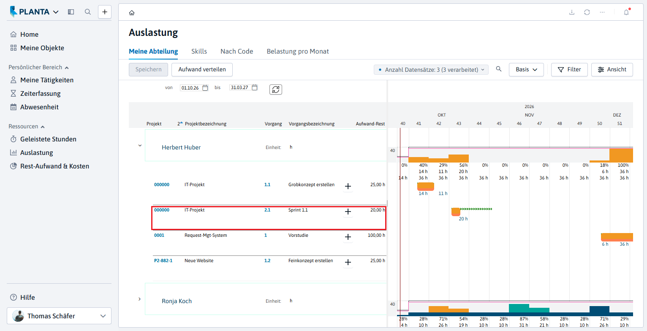Open Geleistete Stunden in sidebar
This screenshot has width=647, height=331.
(x=48, y=139)
